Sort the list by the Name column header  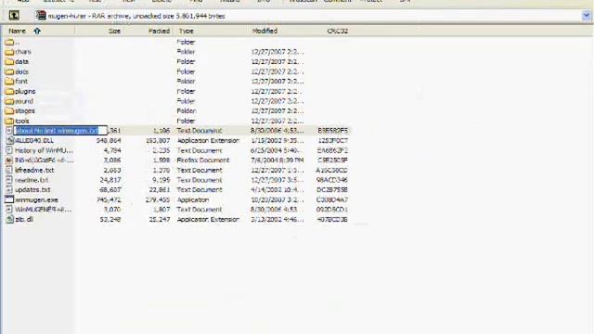pos(17,31)
